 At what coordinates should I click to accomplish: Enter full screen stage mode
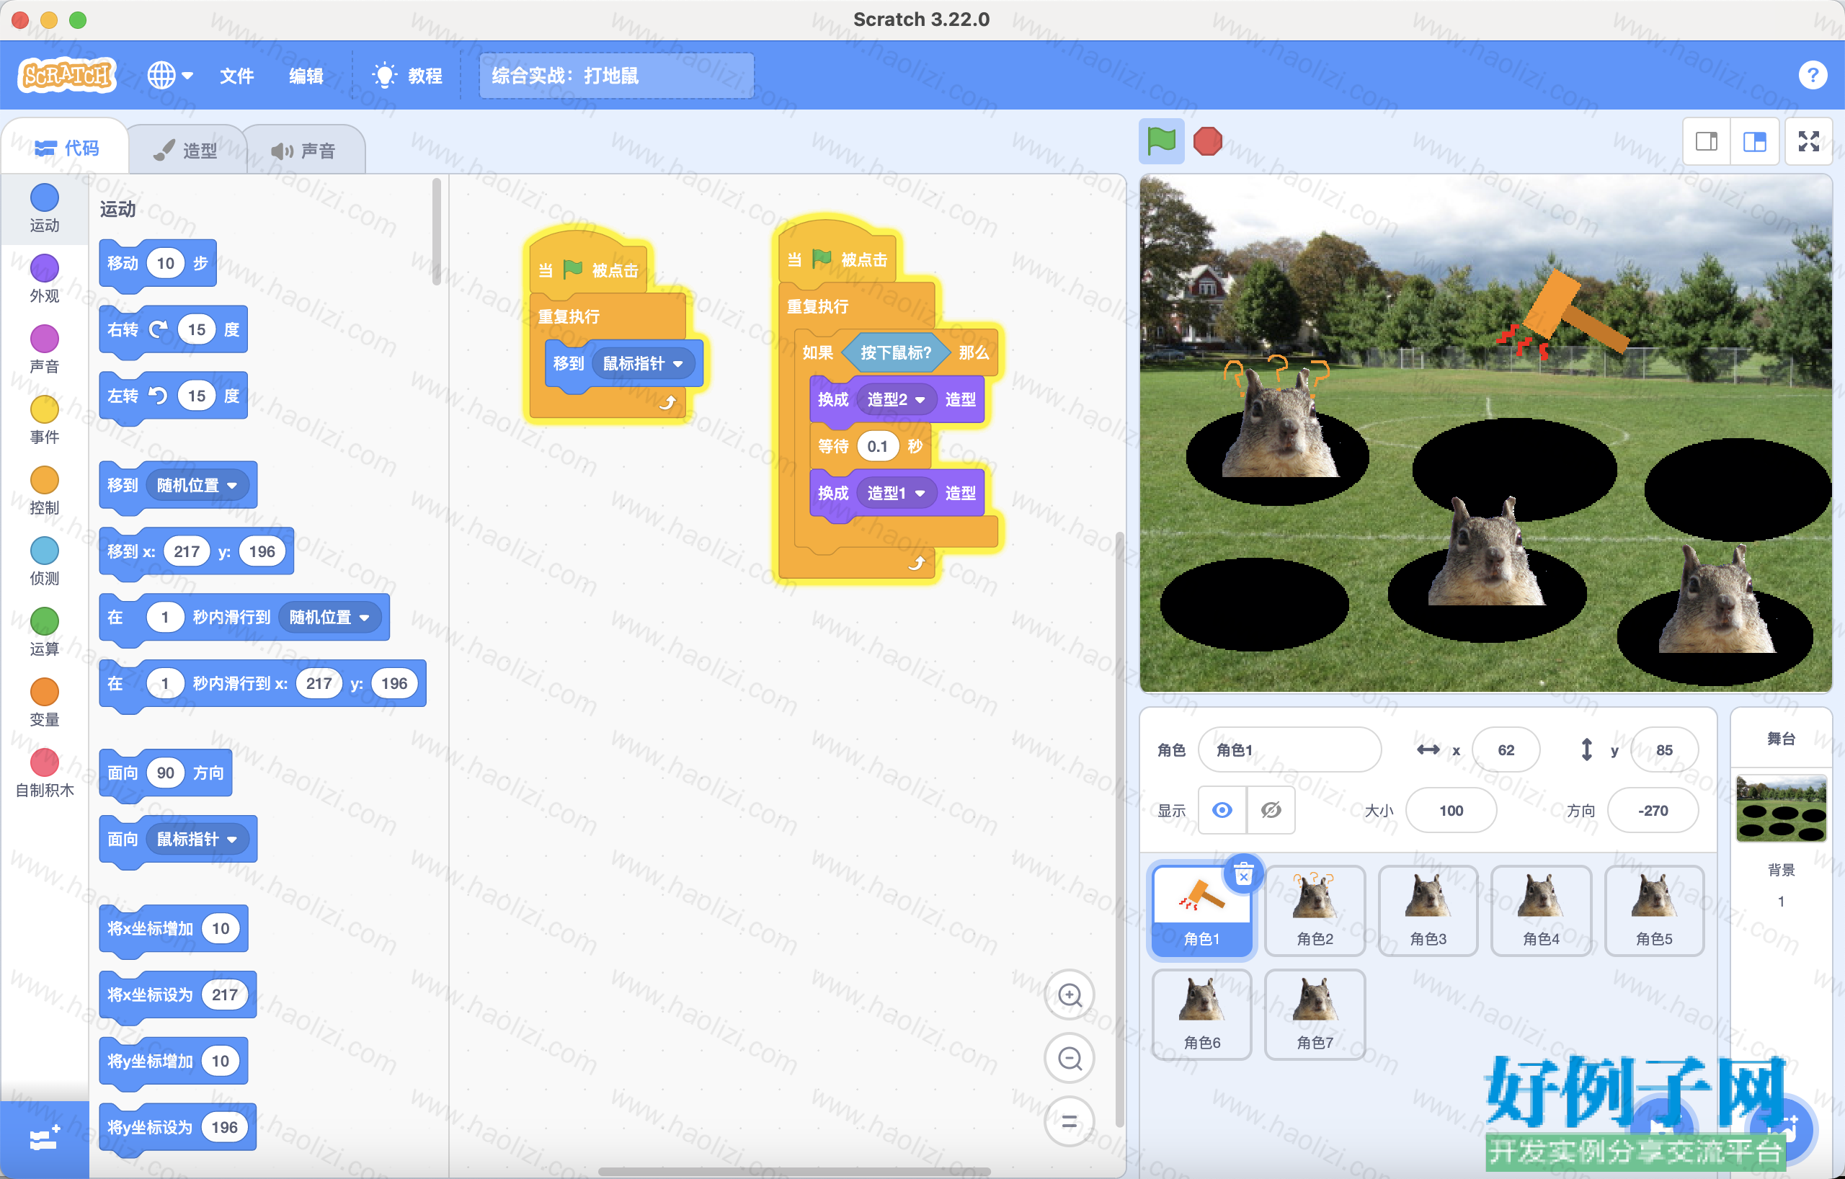(1808, 142)
